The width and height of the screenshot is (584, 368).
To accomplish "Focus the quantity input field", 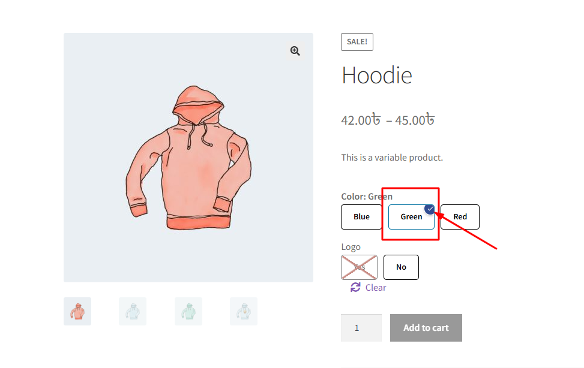I will point(361,328).
